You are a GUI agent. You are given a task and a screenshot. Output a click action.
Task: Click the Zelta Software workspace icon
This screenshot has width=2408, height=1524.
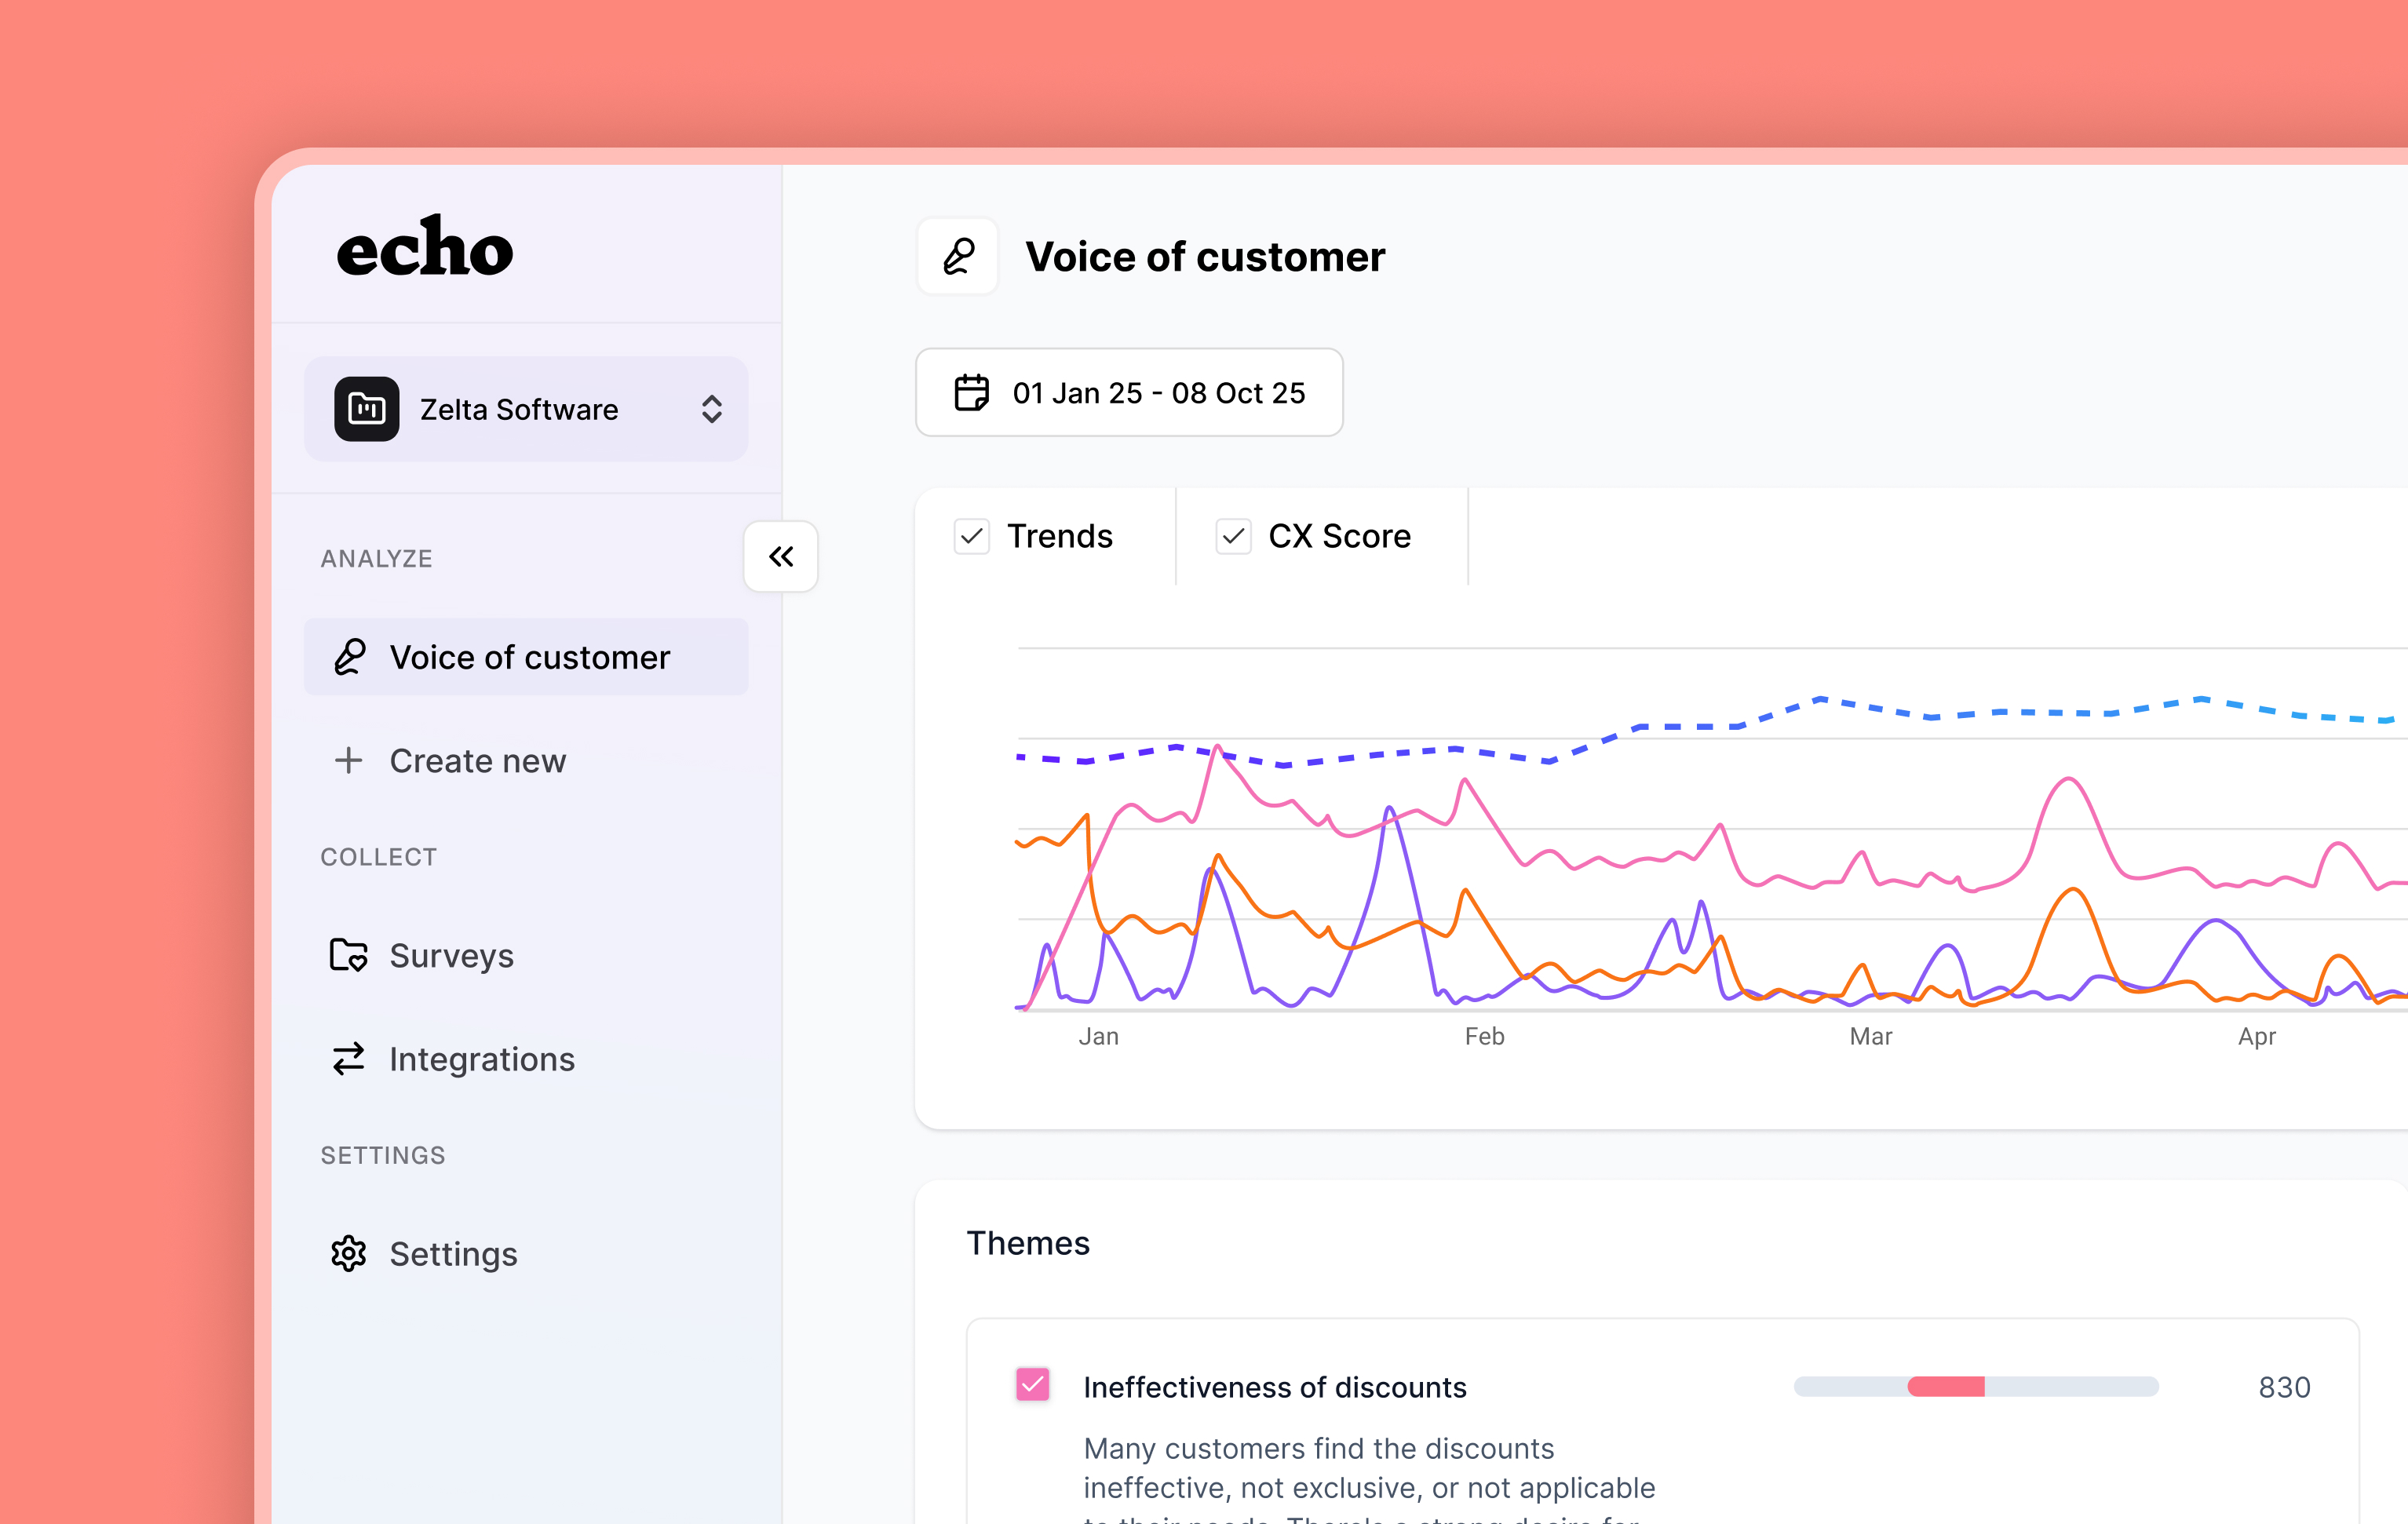click(366, 409)
